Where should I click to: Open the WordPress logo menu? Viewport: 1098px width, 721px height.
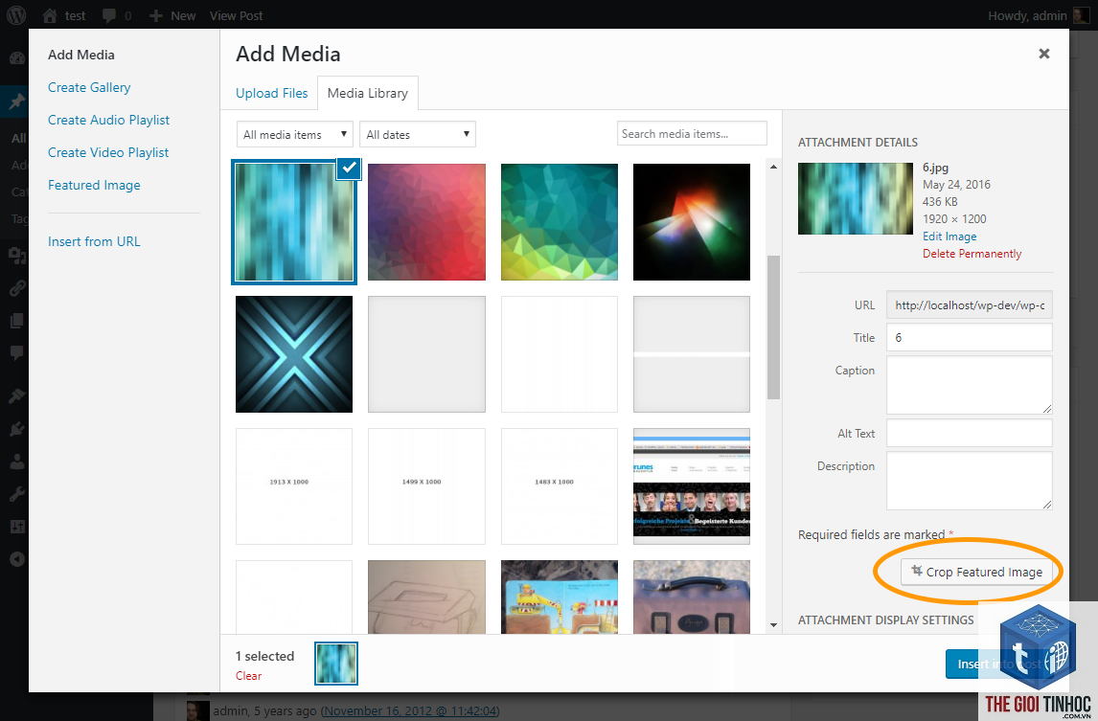click(16, 15)
